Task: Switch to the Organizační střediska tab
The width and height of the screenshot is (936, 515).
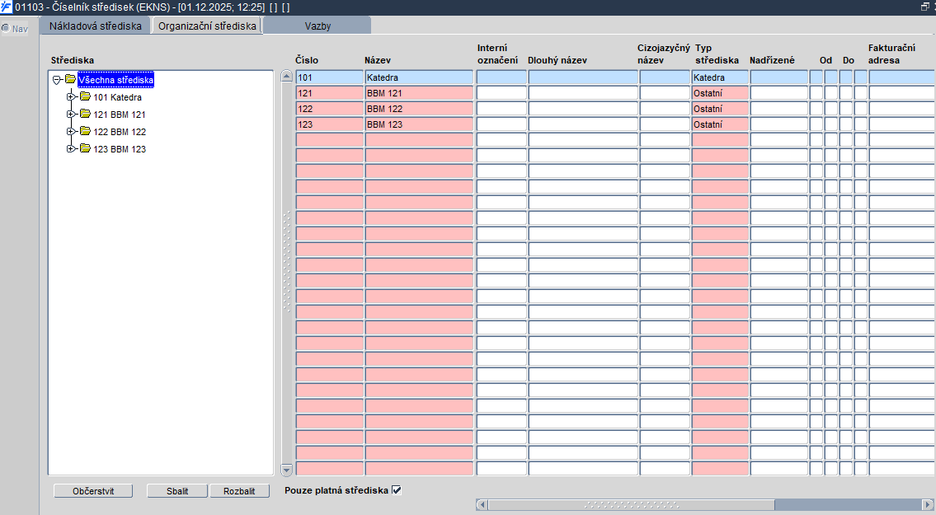Action: tap(207, 26)
